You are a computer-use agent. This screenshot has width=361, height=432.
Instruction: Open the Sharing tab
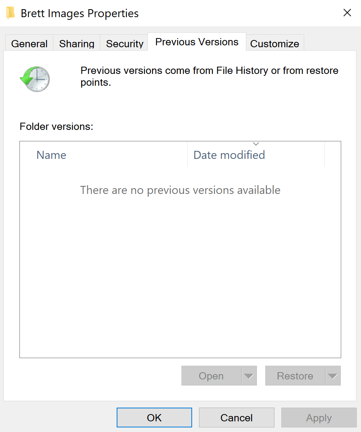click(76, 43)
